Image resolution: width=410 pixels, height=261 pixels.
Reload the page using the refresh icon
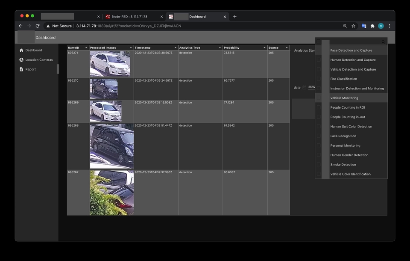point(38,26)
